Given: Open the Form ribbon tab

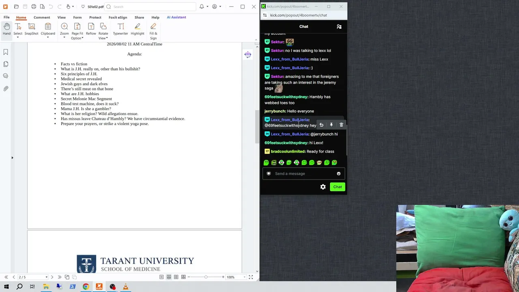Looking at the screenshot, I should point(77,17).
